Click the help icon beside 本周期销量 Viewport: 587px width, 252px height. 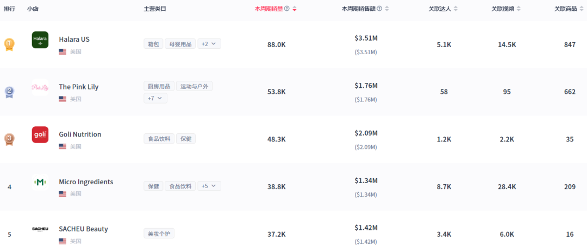(287, 9)
